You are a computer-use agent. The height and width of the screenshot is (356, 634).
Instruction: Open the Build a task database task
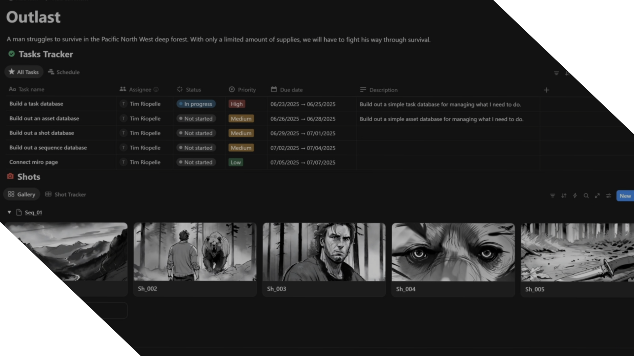tap(36, 104)
